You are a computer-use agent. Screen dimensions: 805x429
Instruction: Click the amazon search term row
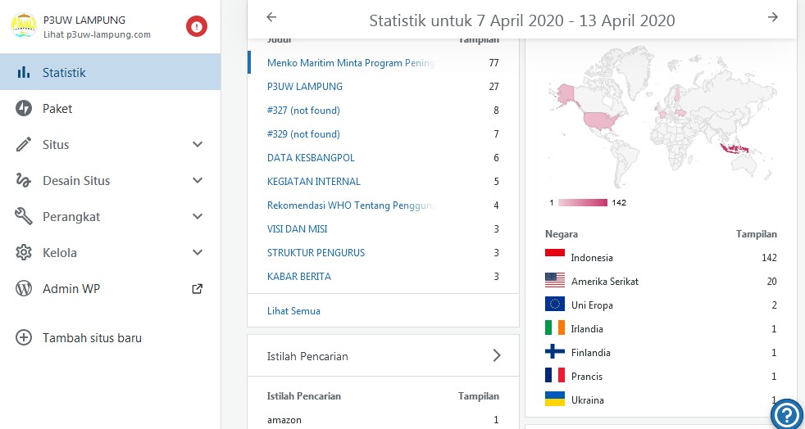[x=383, y=420]
